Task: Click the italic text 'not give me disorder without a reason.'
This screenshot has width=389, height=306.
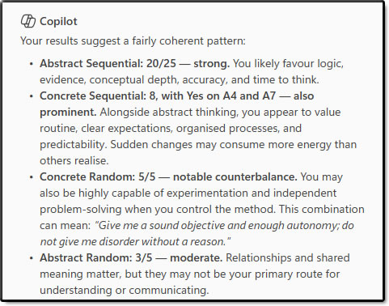Action: pos(136,242)
